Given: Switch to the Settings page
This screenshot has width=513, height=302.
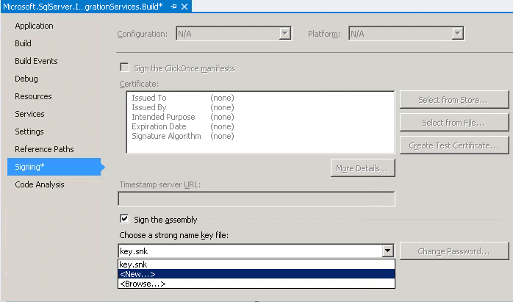Looking at the screenshot, I should (29, 132).
